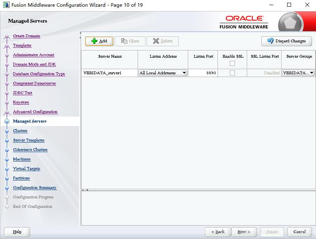Maximize the Configuration Wizard window
The height and width of the screenshot is (239, 316).
coord(289,5)
